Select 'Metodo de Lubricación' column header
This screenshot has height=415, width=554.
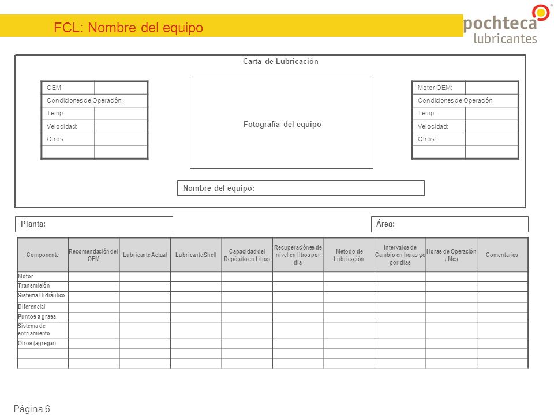[349, 255]
